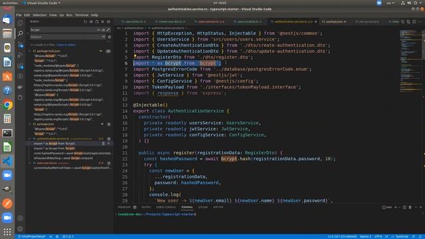This screenshot has height=239, width=425.
Task: Open the Accounts icon in the activity bar
Action: coord(20,218)
